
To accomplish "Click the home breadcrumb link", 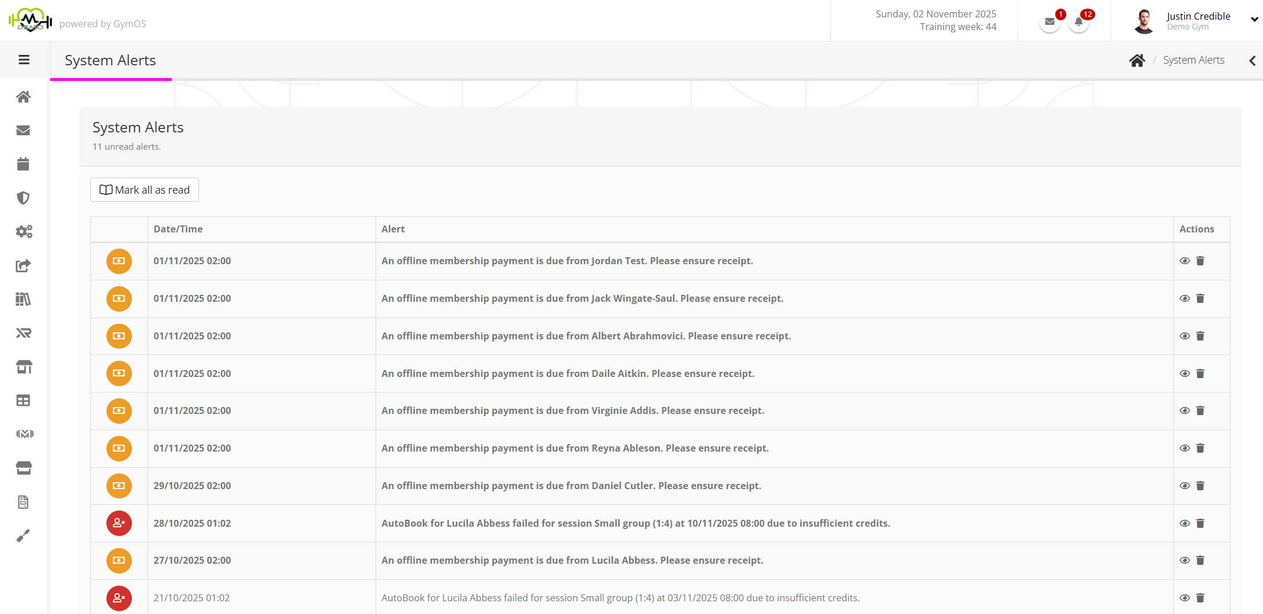I will [x=1137, y=61].
